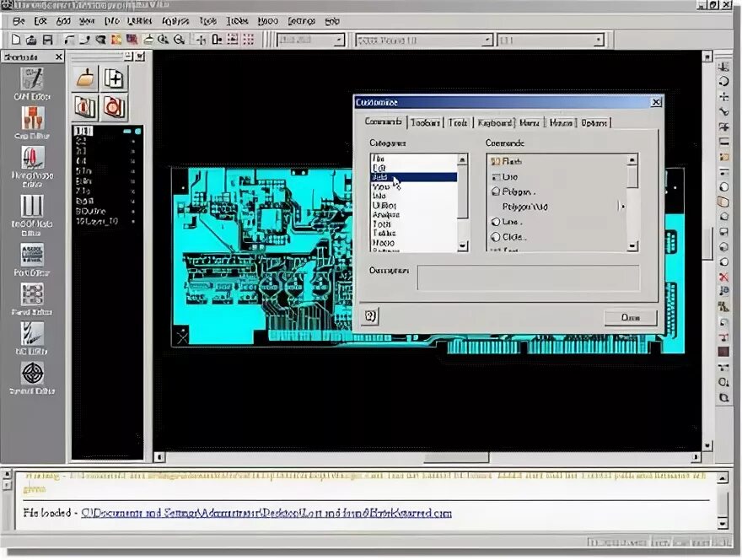
Task: Click the crosshair cursor toolbar icon
Action: pyautogui.click(x=201, y=40)
